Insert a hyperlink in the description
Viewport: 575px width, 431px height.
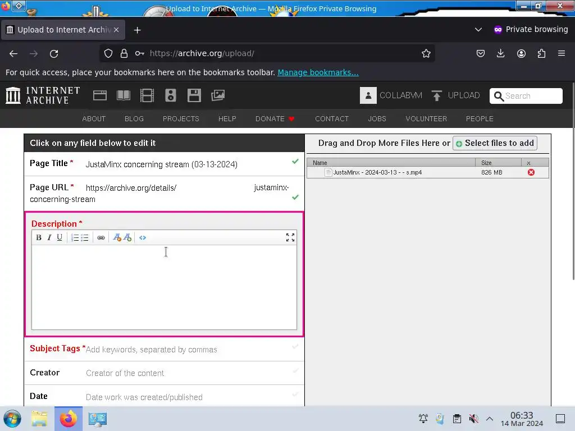[x=101, y=237]
